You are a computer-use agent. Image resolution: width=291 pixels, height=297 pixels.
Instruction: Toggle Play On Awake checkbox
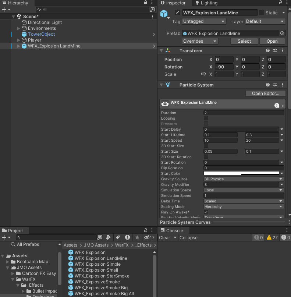(206, 212)
